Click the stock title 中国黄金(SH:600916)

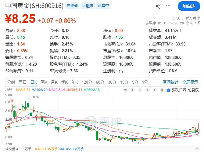34,6
